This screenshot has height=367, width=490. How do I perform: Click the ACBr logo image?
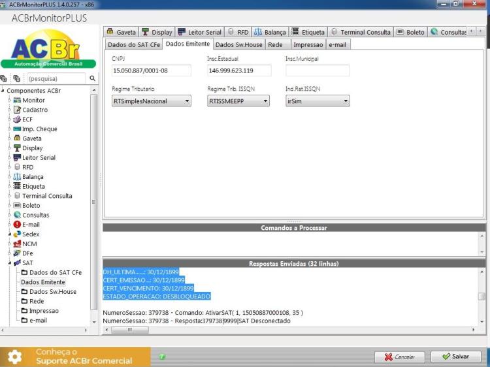click(48, 49)
